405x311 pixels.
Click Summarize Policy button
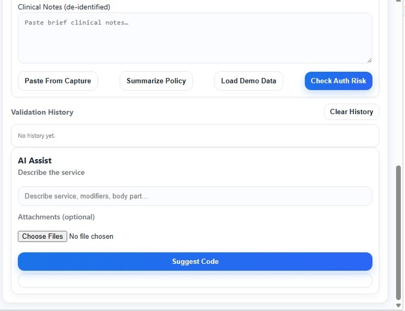(x=156, y=81)
